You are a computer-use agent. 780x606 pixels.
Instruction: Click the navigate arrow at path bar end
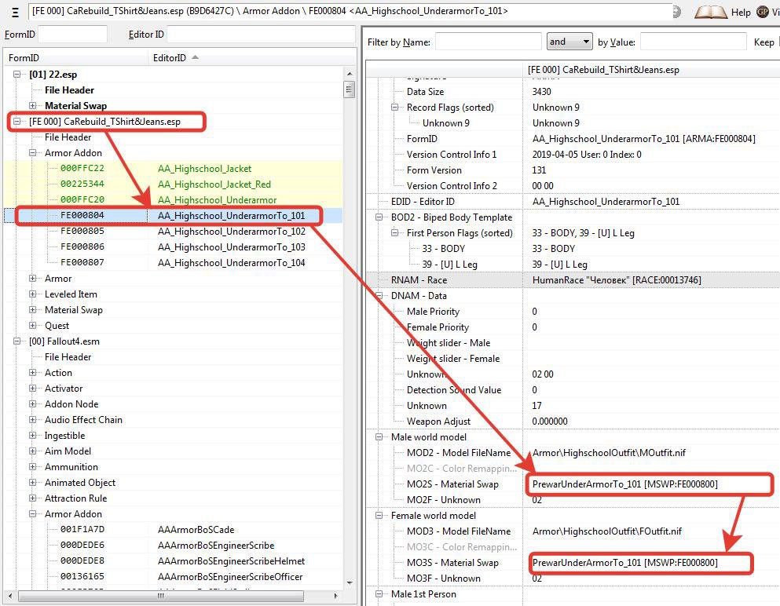click(x=677, y=12)
